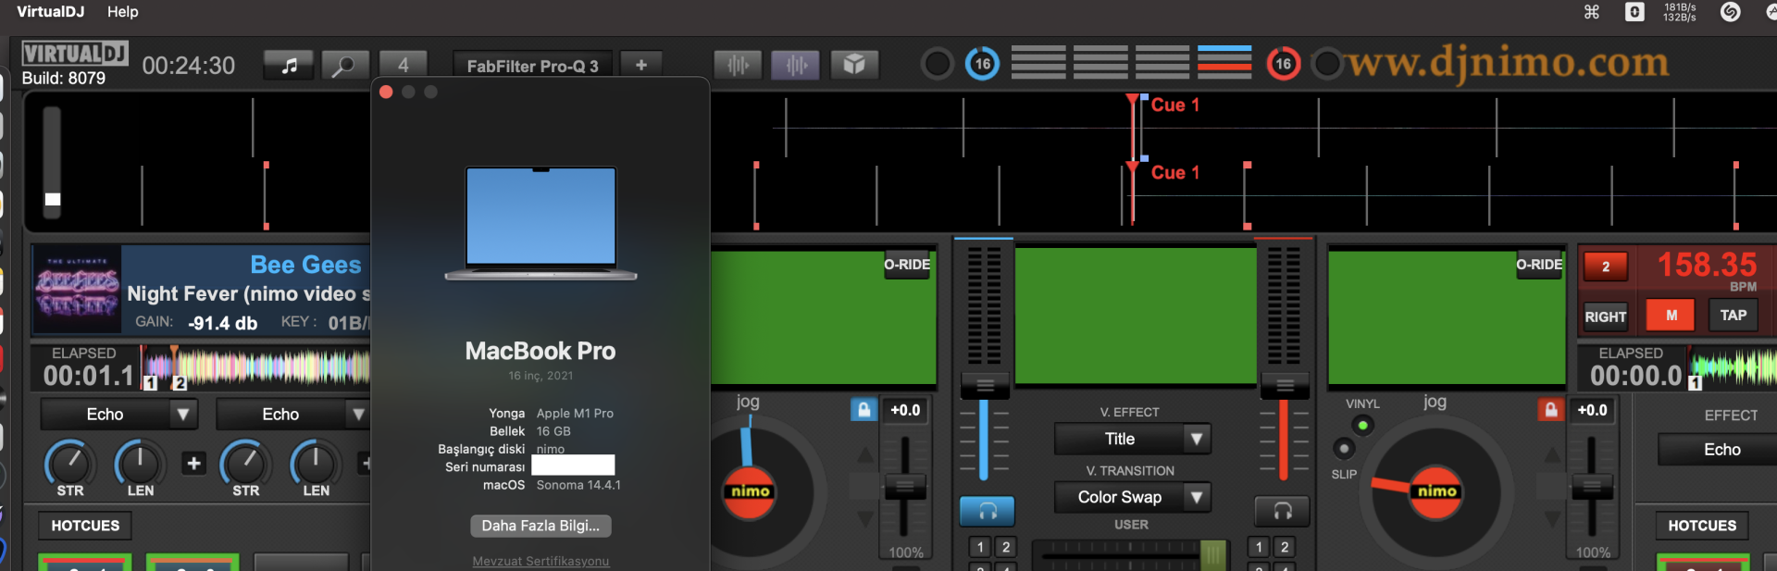Click the 3D cube icon in the toolbar

click(853, 64)
